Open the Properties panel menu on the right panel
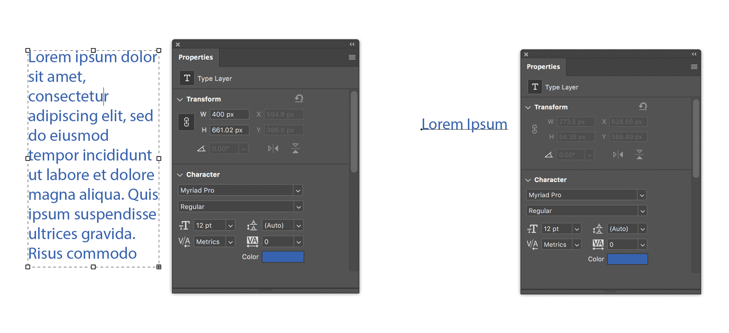 pyautogui.click(x=694, y=66)
